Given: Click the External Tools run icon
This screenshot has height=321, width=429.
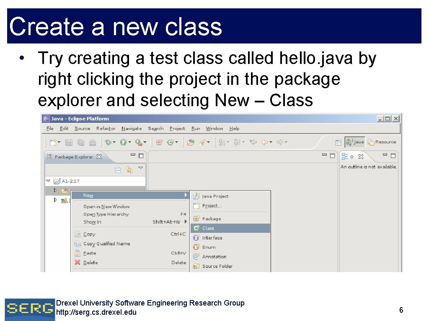Looking at the screenshot, I should click(139, 142).
